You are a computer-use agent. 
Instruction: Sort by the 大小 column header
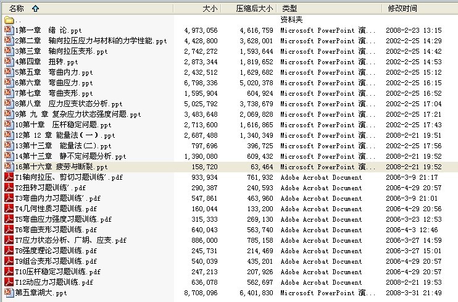pos(197,9)
